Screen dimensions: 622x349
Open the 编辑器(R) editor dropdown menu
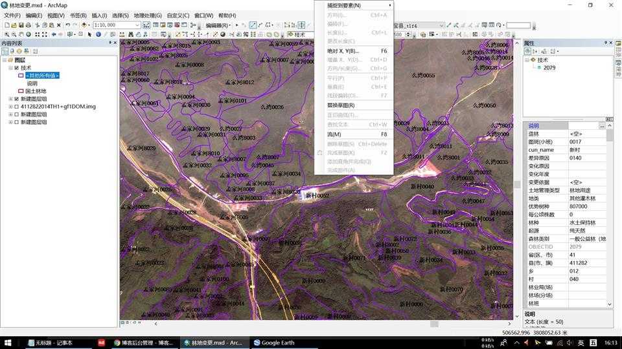tap(218, 25)
